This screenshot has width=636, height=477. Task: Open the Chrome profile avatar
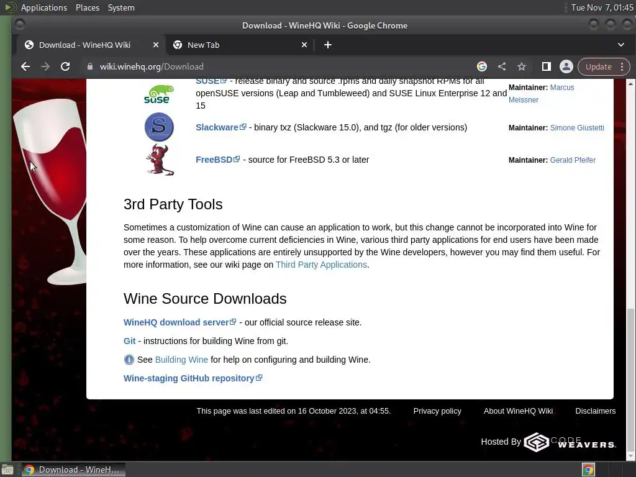[566, 66]
